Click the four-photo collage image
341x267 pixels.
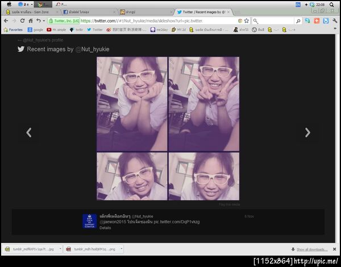(x=168, y=129)
